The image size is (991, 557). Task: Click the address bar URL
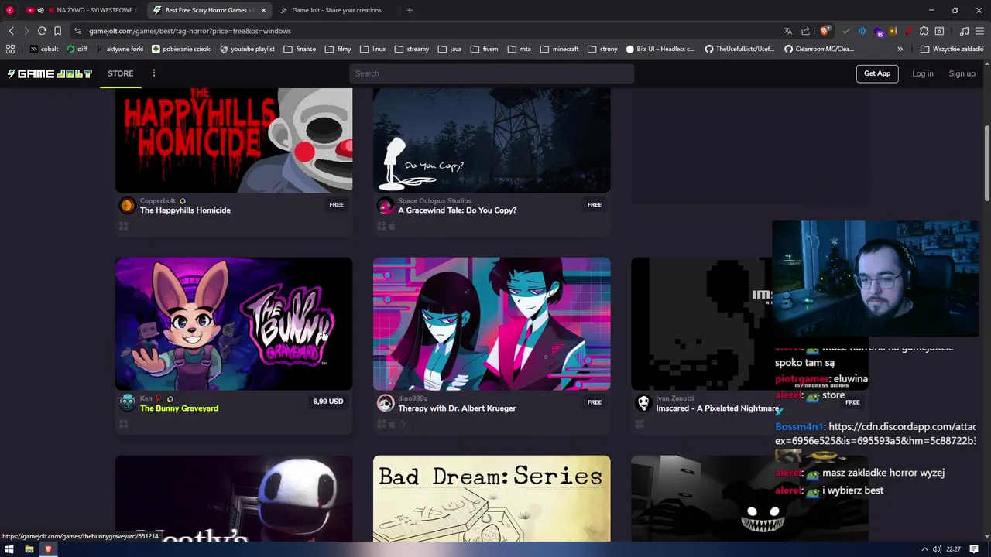point(190,31)
